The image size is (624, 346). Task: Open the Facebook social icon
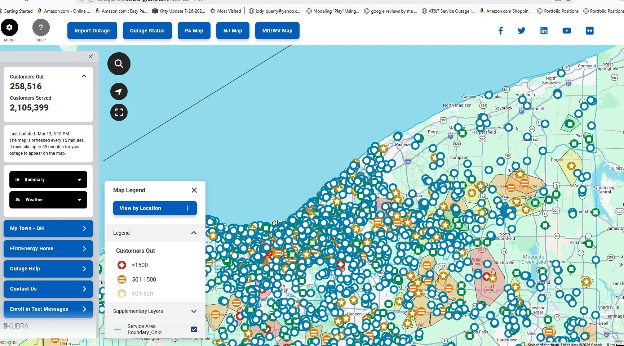pyautogui.click(x=500, y=31)
